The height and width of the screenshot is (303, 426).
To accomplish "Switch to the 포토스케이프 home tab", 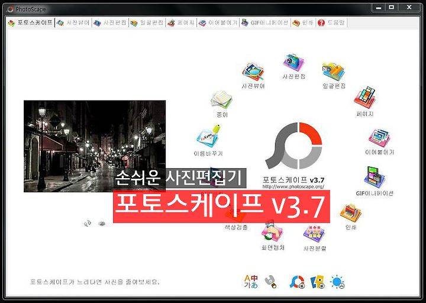I will pos(30,23).
